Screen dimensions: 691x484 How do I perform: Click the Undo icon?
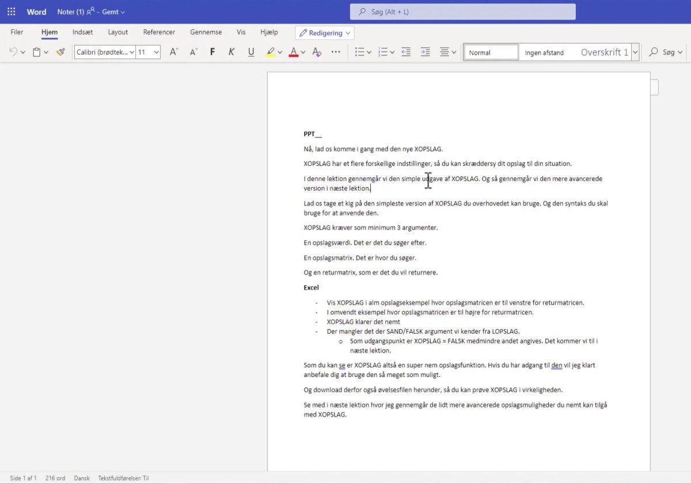tap(12, 52)
